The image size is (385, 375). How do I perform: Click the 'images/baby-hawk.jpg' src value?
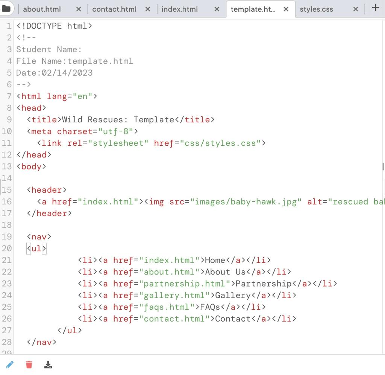click(246, 202)
